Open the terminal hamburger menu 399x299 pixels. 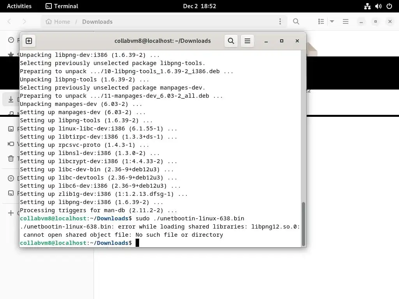click(247, 41)
